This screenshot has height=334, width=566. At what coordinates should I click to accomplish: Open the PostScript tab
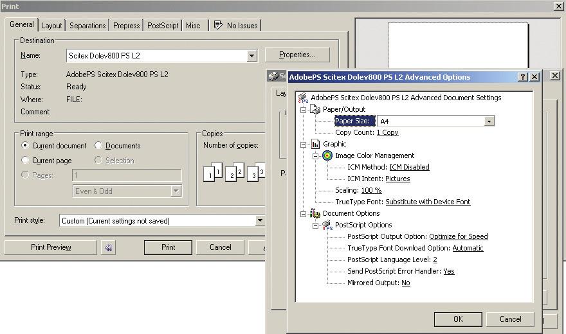[x=163, y=26]
